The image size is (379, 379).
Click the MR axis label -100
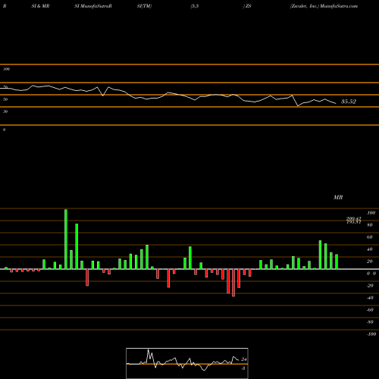click(371, 334)
